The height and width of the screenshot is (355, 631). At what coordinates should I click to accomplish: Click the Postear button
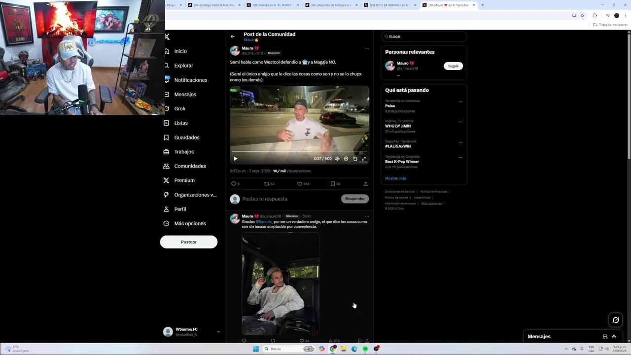188,242
